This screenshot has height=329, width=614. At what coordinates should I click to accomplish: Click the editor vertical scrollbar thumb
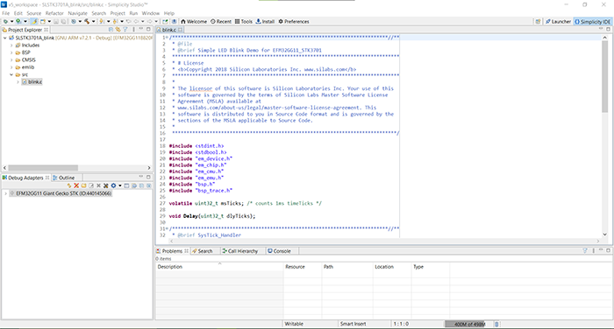click(605, 77)
